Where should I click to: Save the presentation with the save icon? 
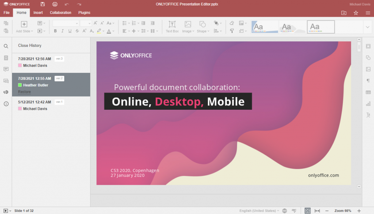point(42,4)
